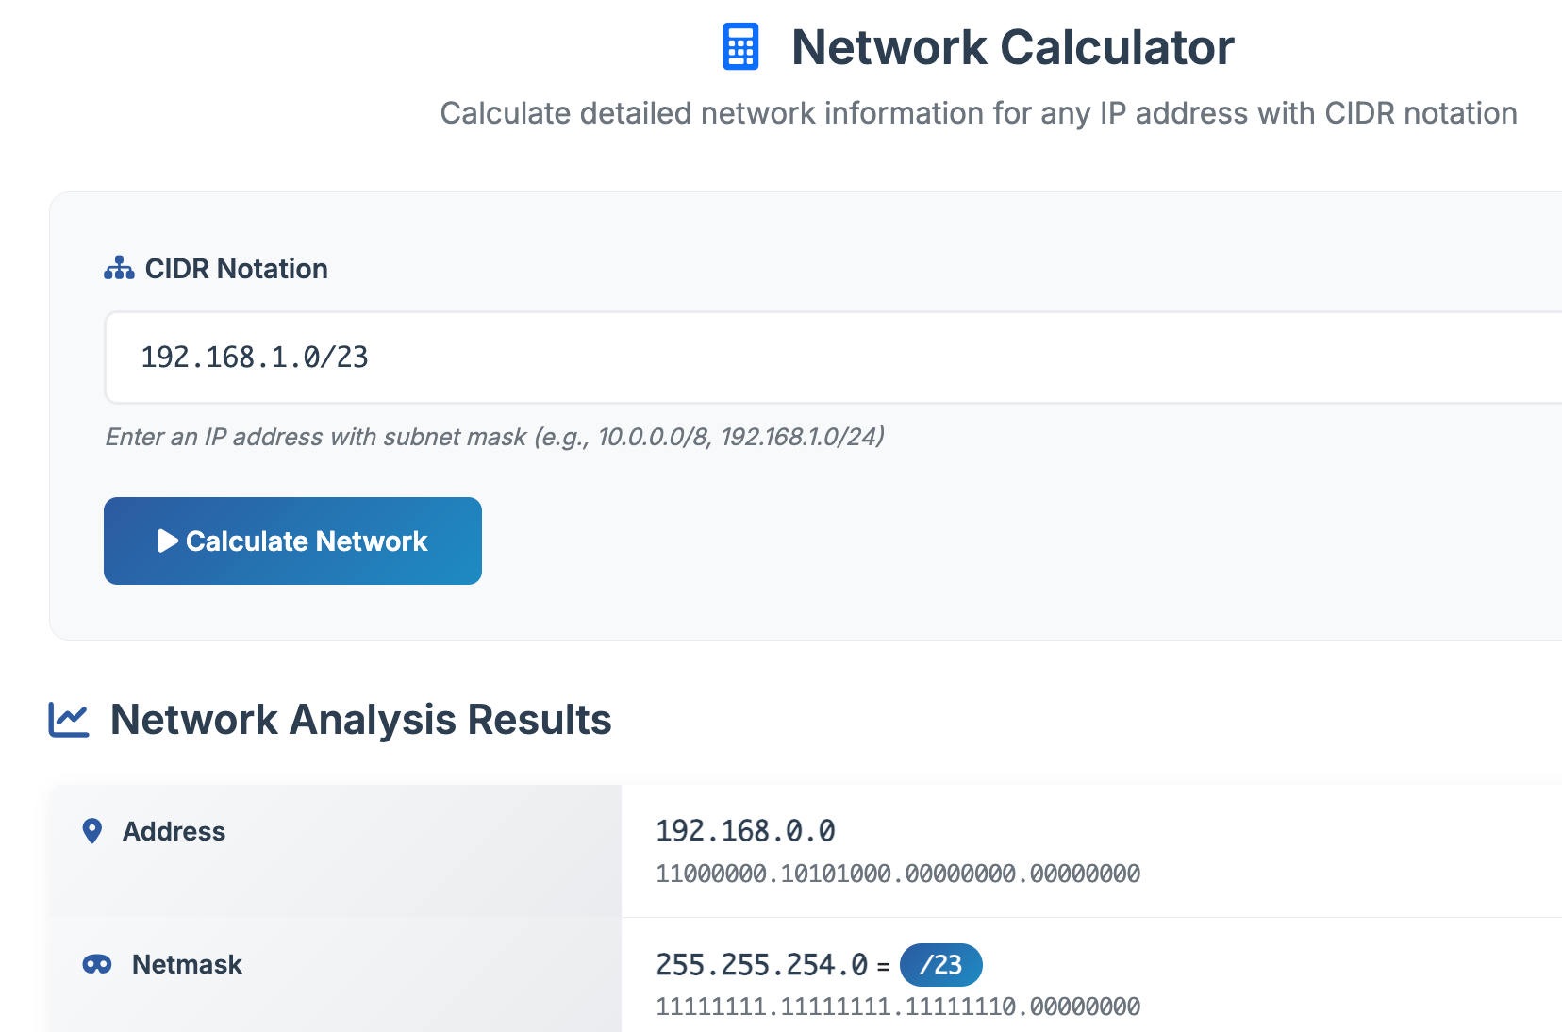Select the Address row label

click(174, 831)
